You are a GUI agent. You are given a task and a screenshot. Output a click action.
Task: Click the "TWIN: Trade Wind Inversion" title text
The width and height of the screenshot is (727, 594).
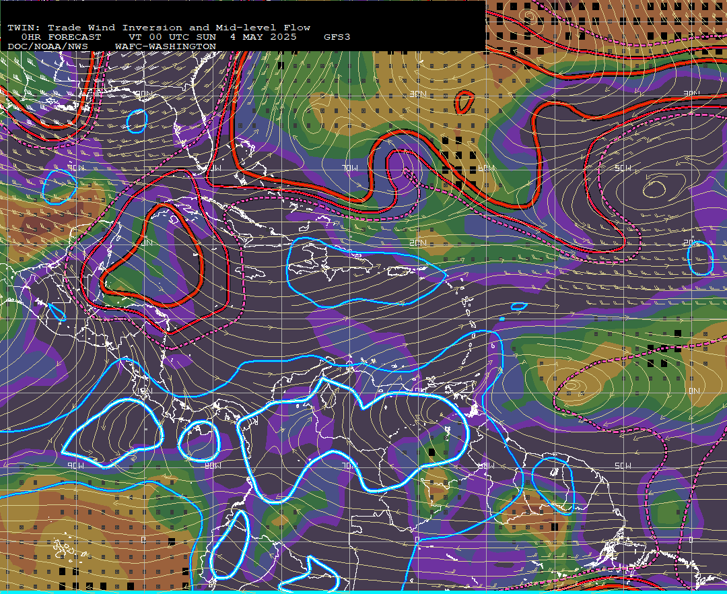(x=95, y=28)
